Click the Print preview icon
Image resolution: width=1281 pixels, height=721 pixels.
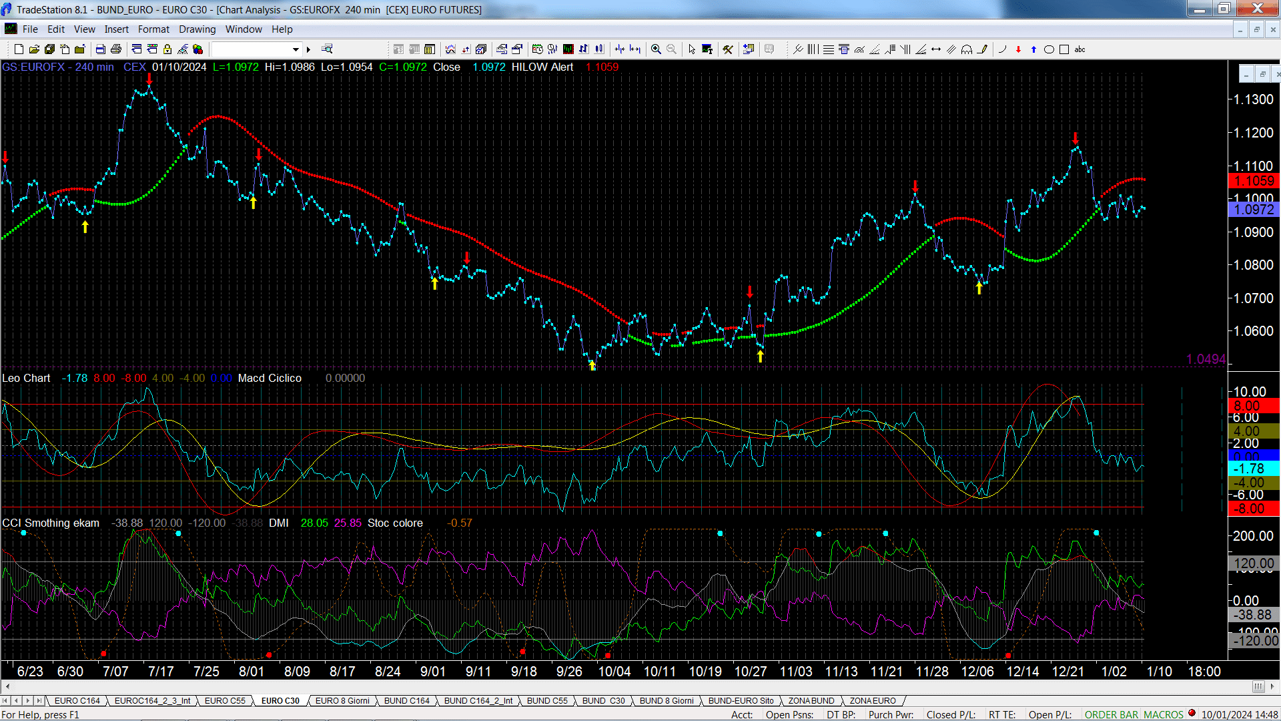click(101, 49)
